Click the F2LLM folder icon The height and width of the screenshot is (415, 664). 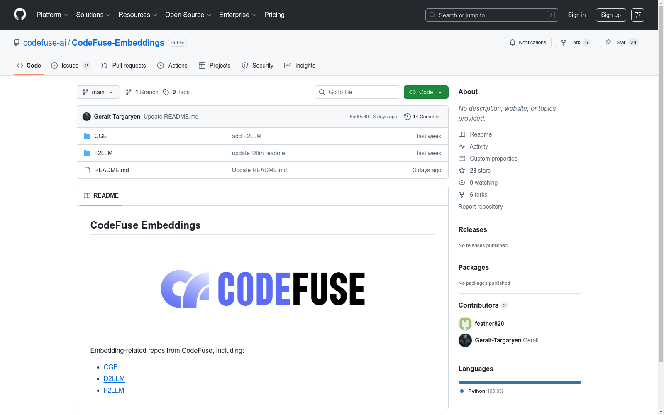[x=87, y=153]
